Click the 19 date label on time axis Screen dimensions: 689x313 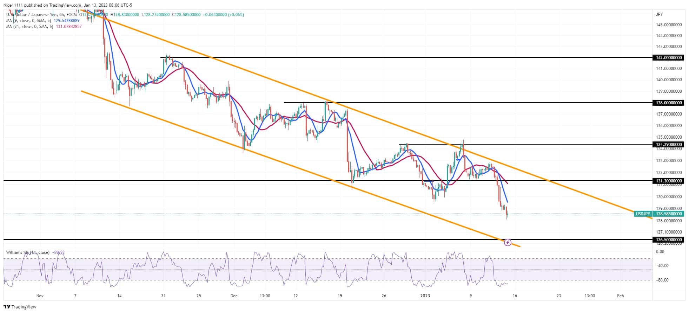click(x=339, y=296)
